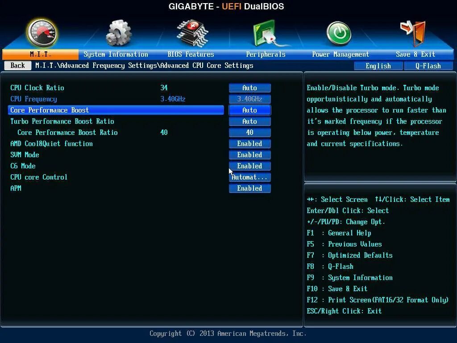Click the System Information gears icon
The height and width of the screenshot is (343, 457).
coord(118,33)
